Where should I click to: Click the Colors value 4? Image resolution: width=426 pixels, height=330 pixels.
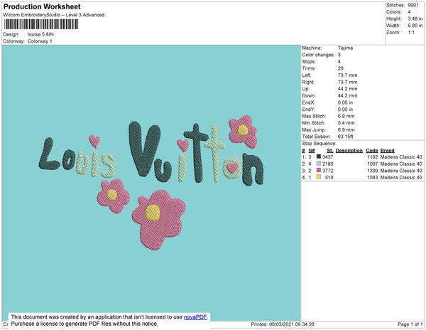[409, 12]
